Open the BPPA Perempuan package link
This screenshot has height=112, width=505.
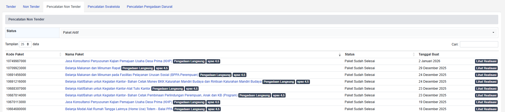(132, 75)
